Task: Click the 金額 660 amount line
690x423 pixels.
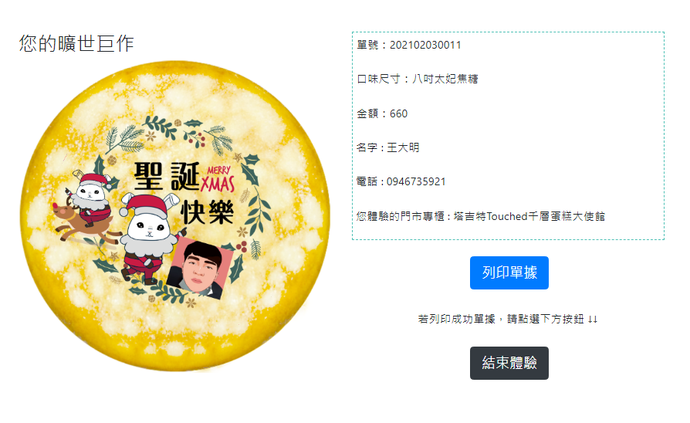Action: coord(382,113)
